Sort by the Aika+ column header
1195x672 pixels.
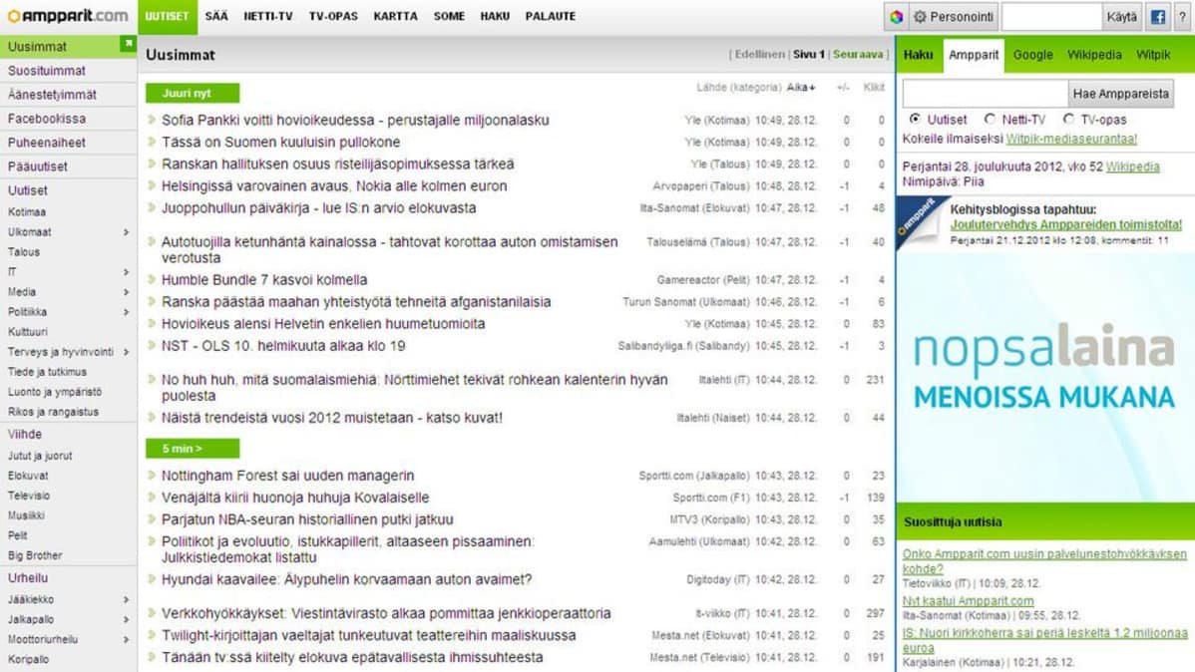pyautogui.click(x=801, y=88)
